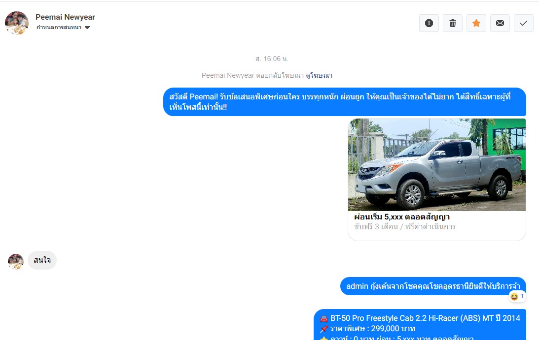539x340 pixels.
Task: Click the timestamp ส. 16:06 น.
Action: (x=272, y=59)
